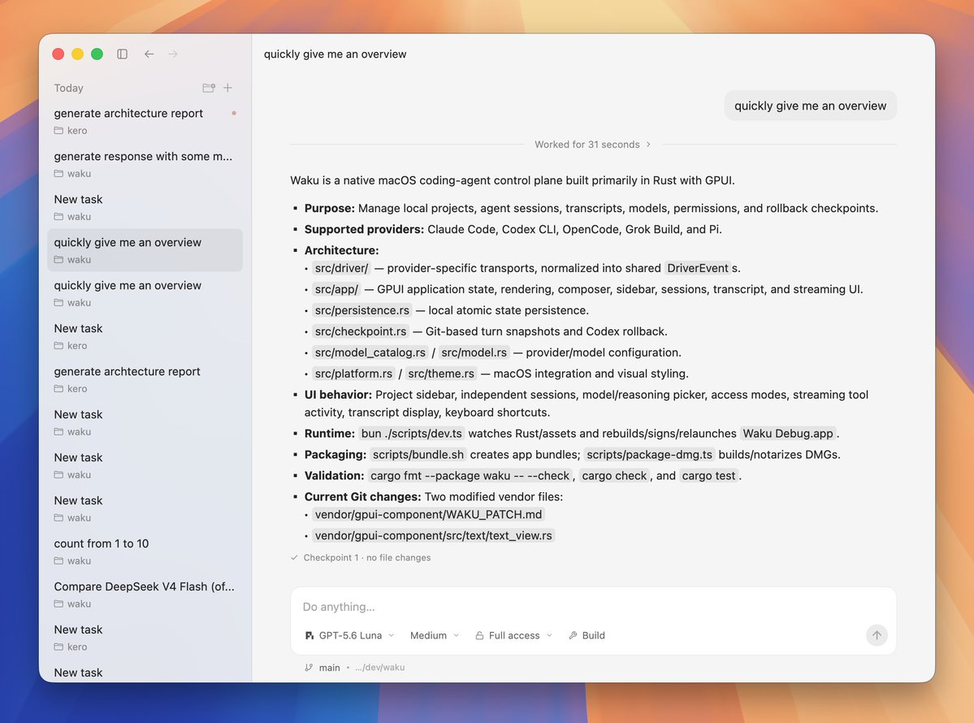
Task: Click the Do anything... message input
Action: (593, 607)
